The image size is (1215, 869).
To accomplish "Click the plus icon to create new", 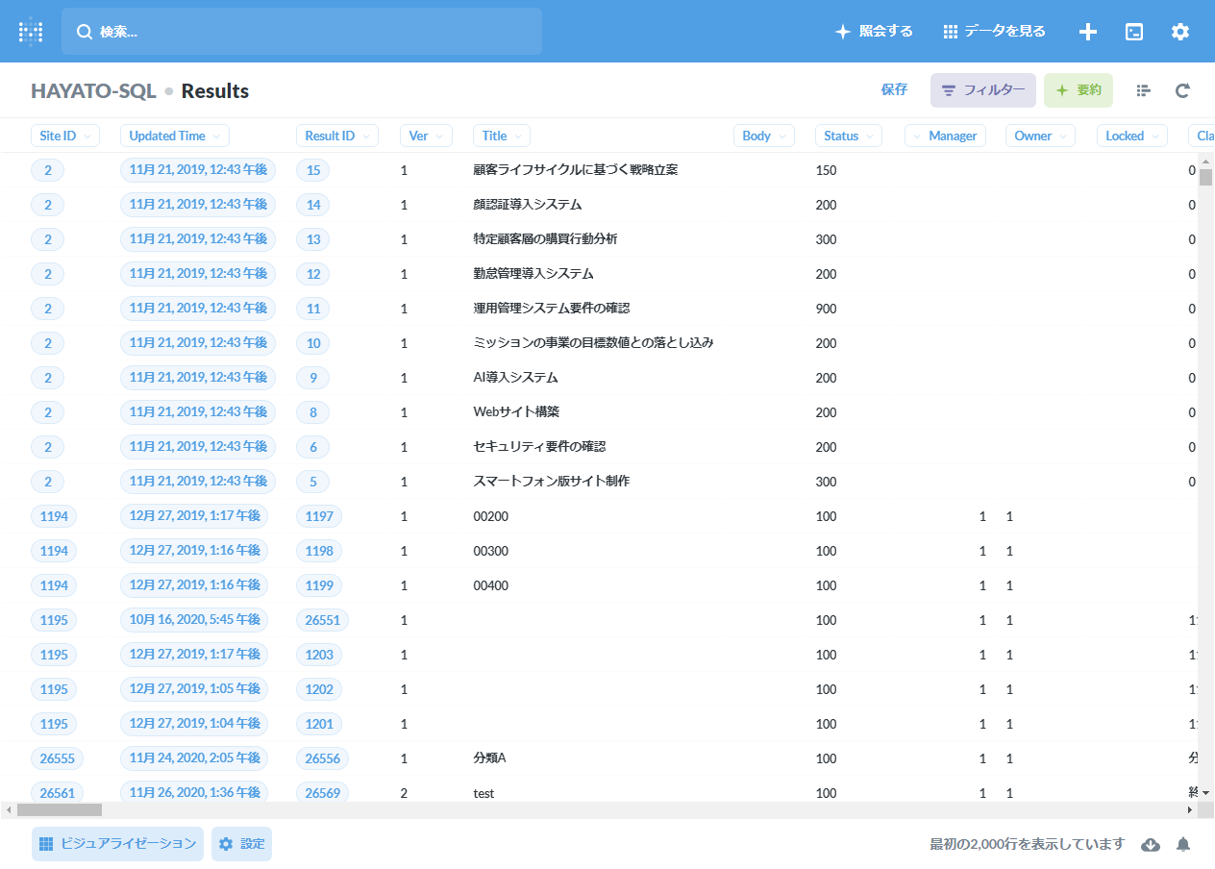I will coord(1087,31).
